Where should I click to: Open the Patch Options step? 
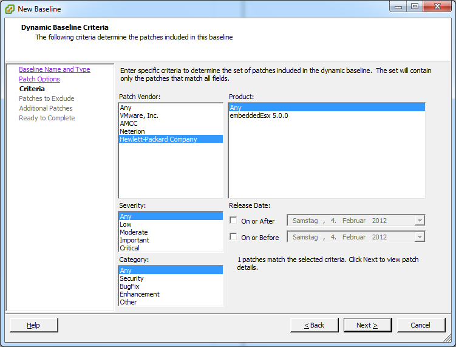tap(39, 79)
